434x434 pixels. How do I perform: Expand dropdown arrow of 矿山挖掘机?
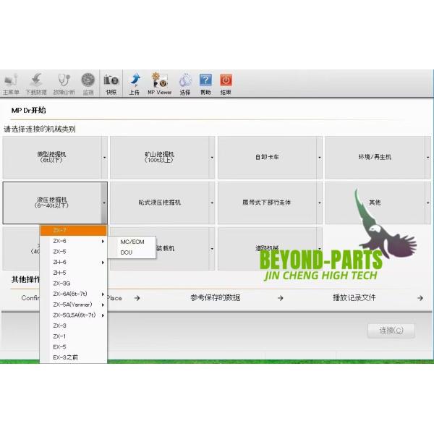coord(212,157)
